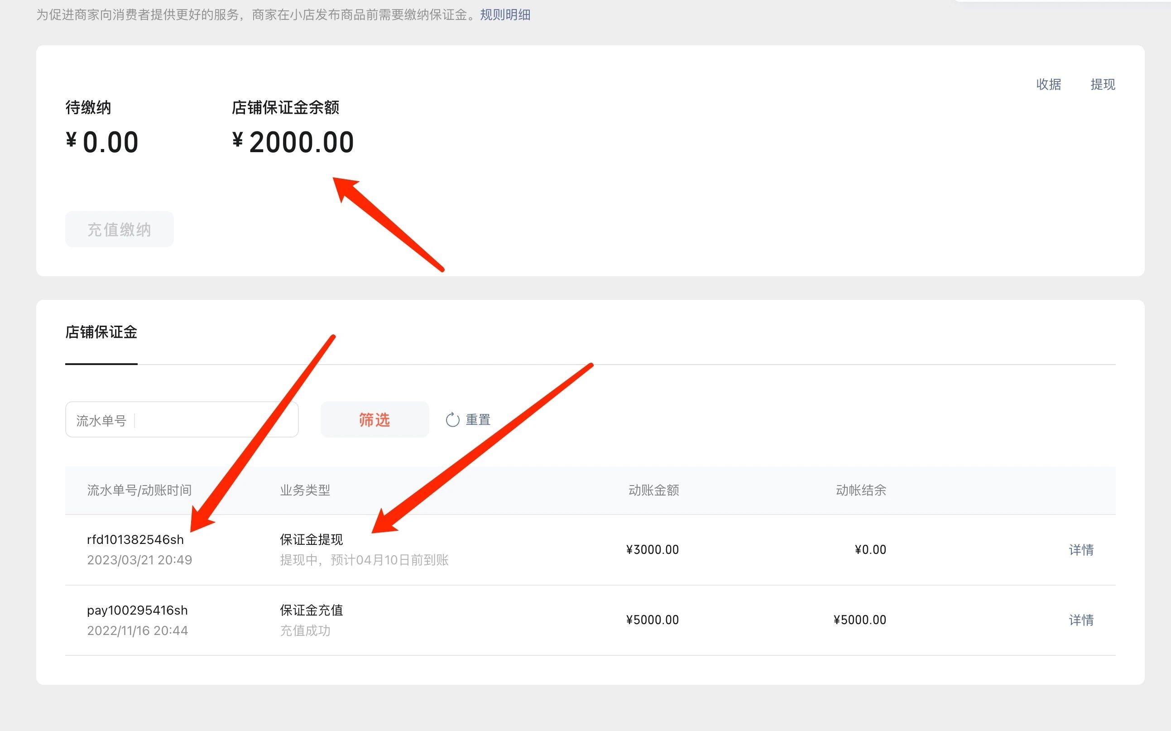Click the 收据 receipt link

coord(1048,85)
